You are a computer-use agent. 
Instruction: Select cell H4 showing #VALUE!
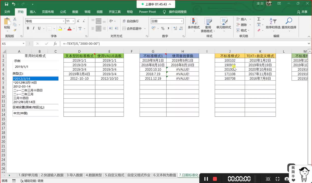tap(182, 69)
